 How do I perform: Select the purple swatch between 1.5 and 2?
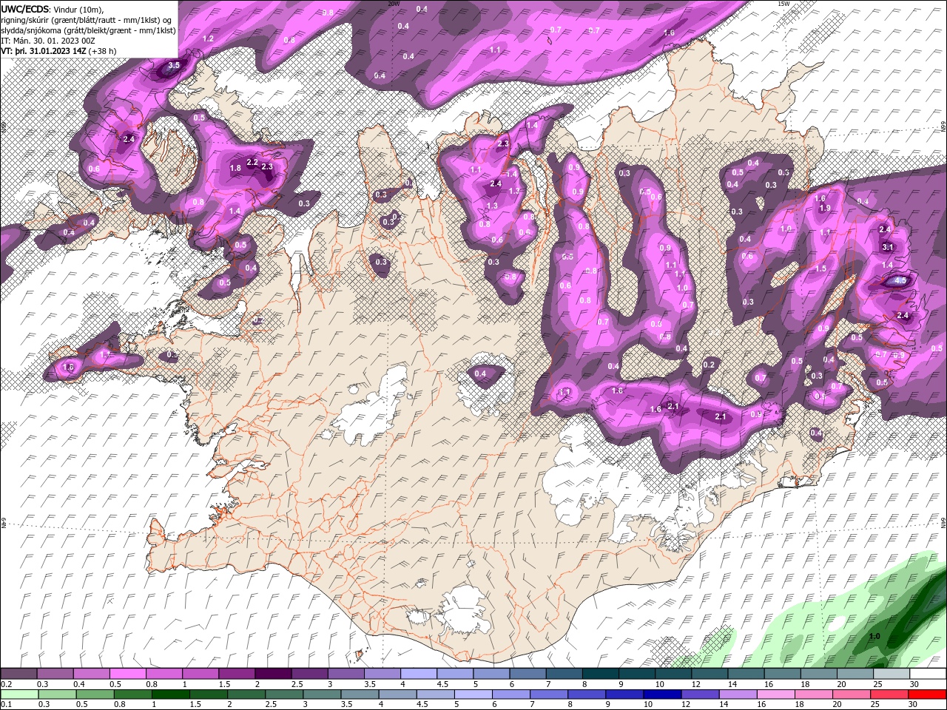(237, 673)
